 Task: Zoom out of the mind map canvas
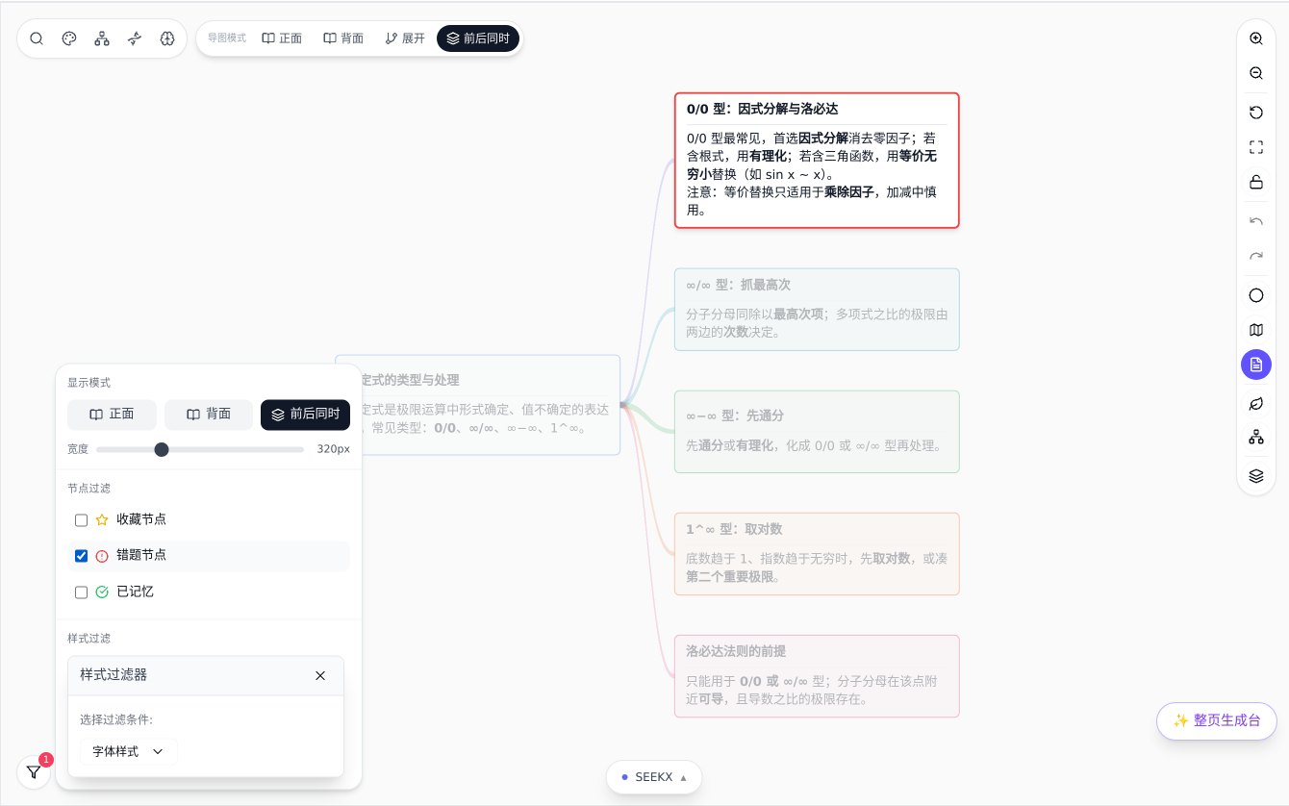1256,73
